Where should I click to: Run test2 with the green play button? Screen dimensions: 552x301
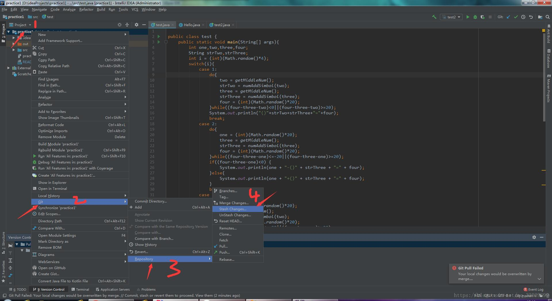(x=468, y=17)
